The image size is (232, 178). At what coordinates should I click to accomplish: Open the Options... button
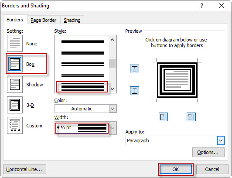(208, 152)
